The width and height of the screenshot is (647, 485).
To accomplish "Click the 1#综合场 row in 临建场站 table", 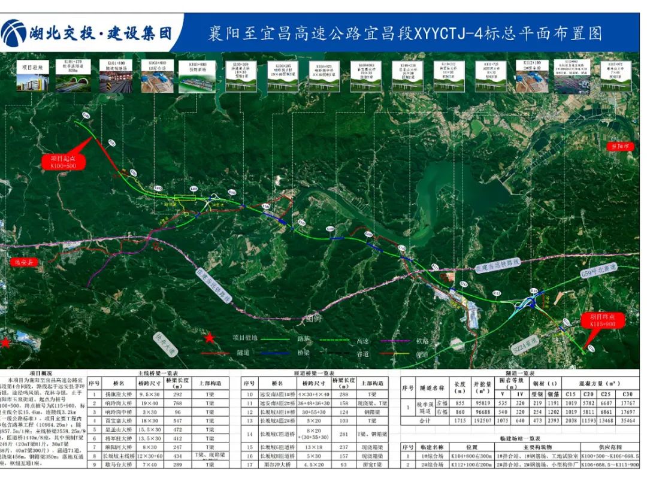I will pyautogui.click(x=521, y=456).
